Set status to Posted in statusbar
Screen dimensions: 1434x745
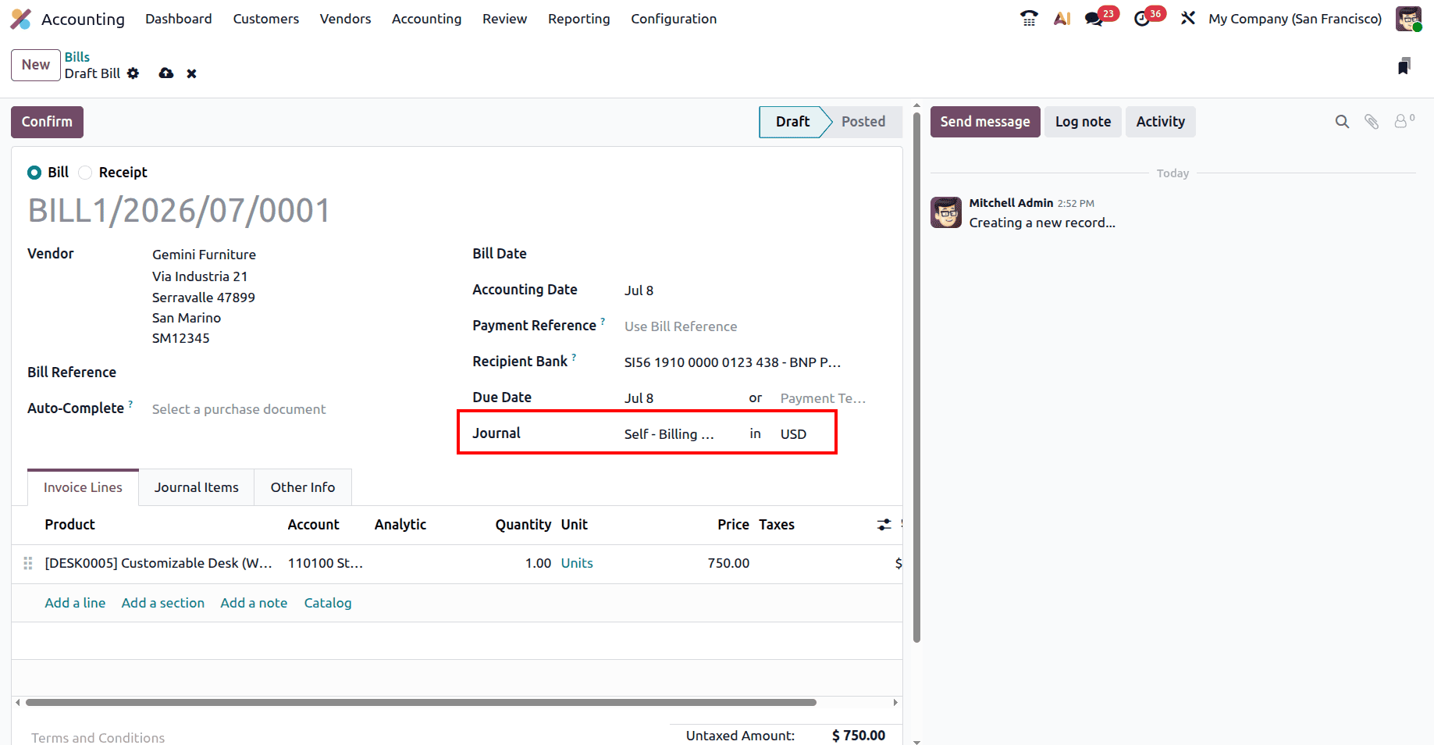pyautogui.click(x=863, y=122)
